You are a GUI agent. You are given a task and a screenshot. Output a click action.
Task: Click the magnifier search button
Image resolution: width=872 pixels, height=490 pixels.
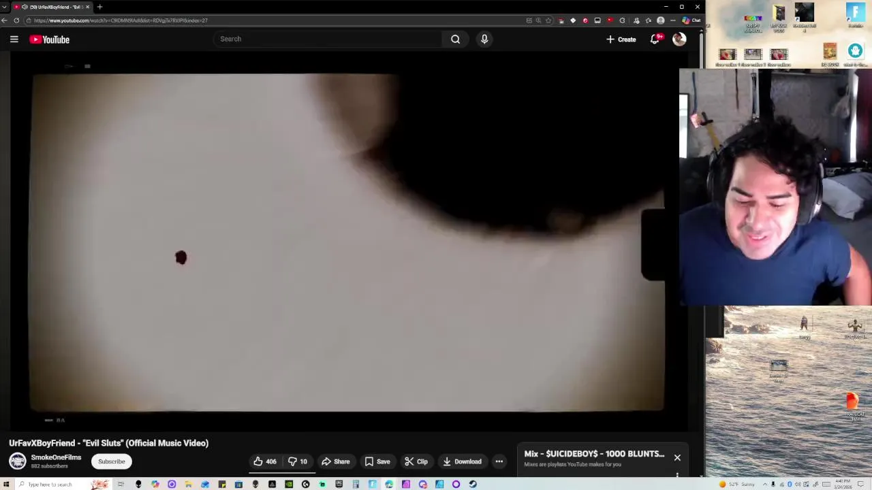(455, 39)
